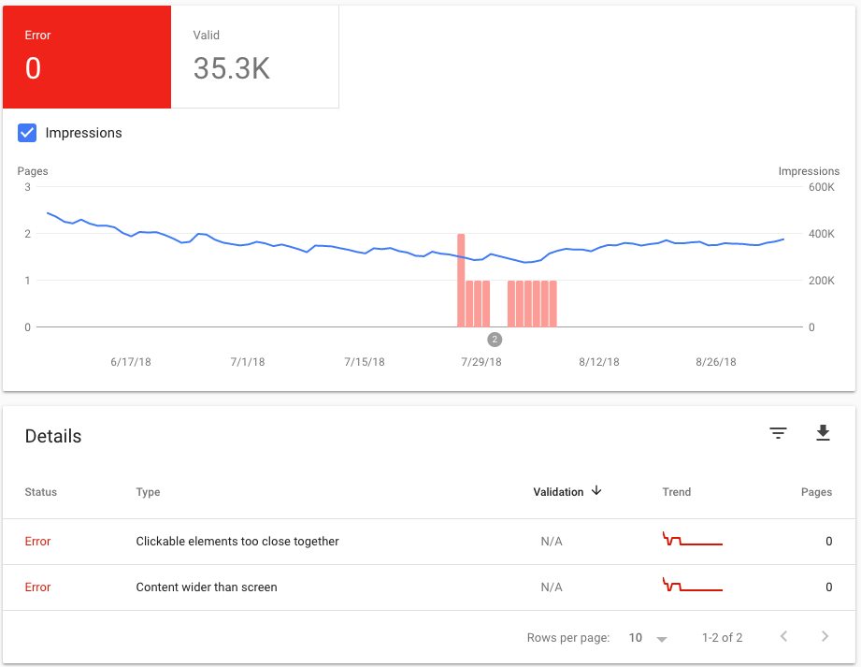Open the filter options in the Details panel

[778, 433]
